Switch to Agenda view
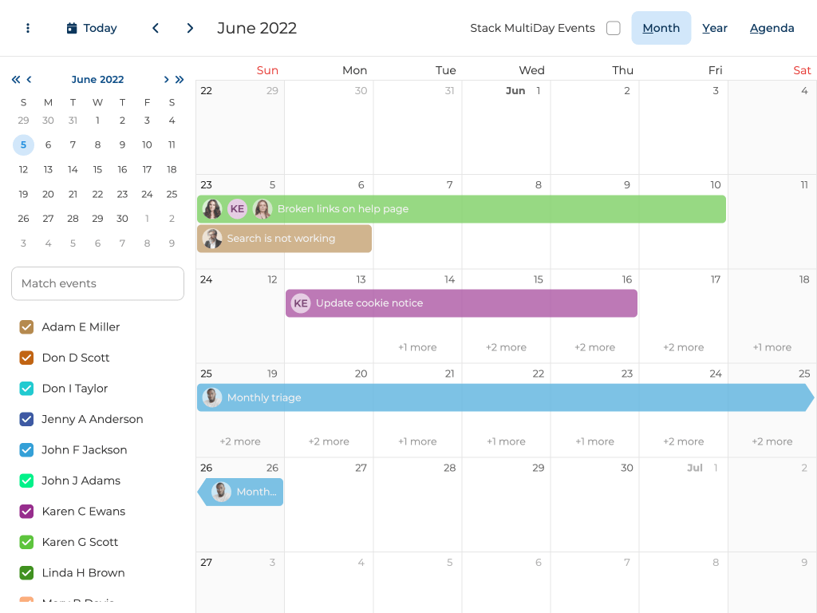The width and height of the screenshot is (817, 613). [772, 28]
